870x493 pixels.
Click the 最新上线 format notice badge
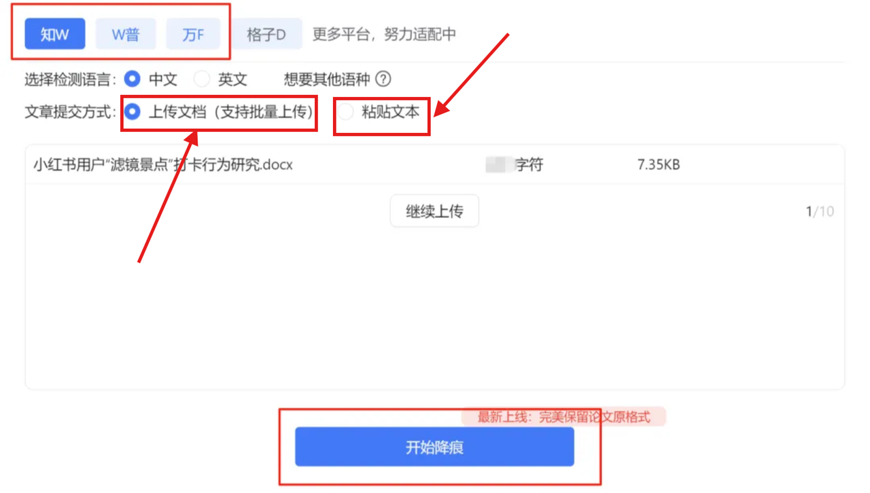[563, 417]
